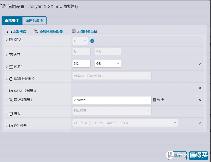Image resolution: width=211 pixels, height=162 pixels.
Task: Click the network adapter 1 icon
Action: click(11, 100)
